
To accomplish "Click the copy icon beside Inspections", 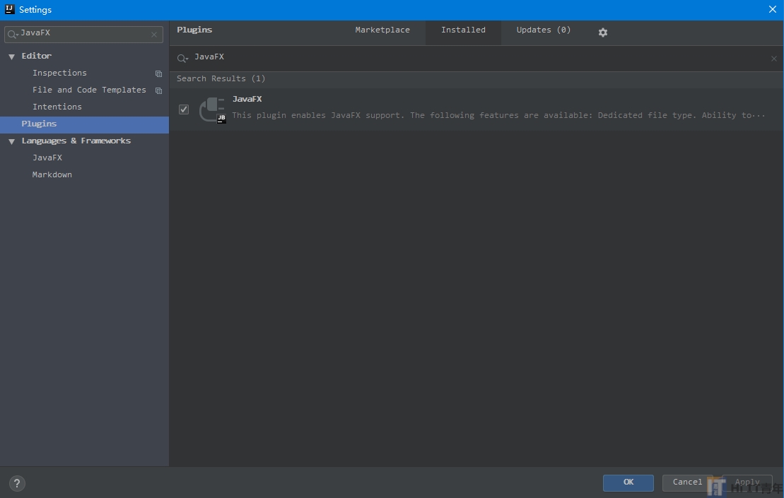I will (158, 73).
